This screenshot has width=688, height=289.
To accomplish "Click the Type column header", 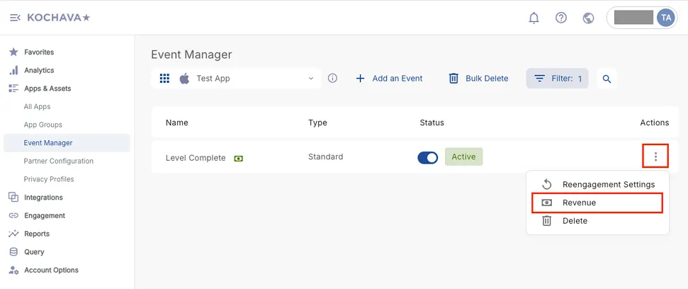I will 317,123.
